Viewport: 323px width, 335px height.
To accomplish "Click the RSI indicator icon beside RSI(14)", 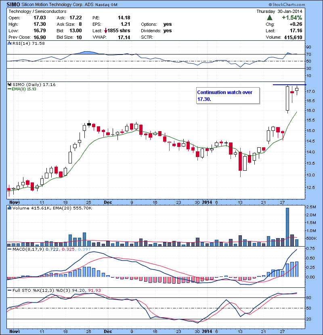I will pyautogui.click(x=9, y=43).
